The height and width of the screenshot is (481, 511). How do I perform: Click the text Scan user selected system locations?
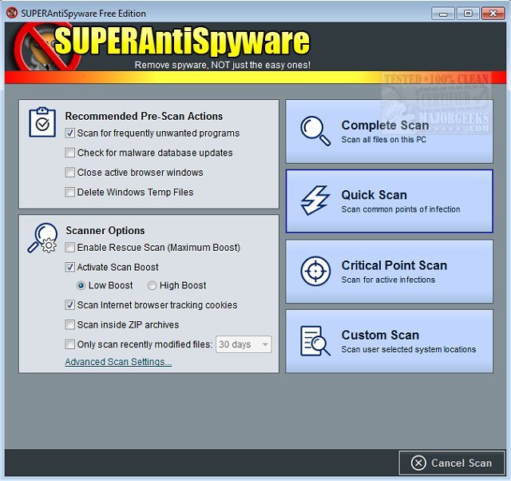tap(409, 349)
